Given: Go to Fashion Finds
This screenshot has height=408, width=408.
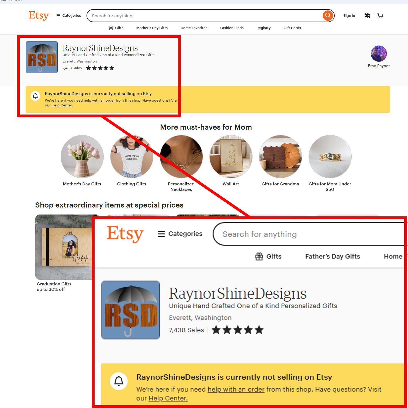Looking at the screenshot, I should pyautogui.click(x=232, y=28).
